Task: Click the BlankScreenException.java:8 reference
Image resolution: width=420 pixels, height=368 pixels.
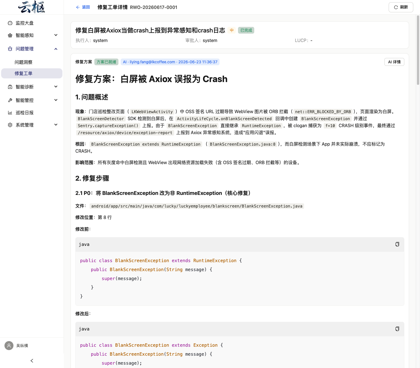Action: pyautogui.click(x=243, y=144)
